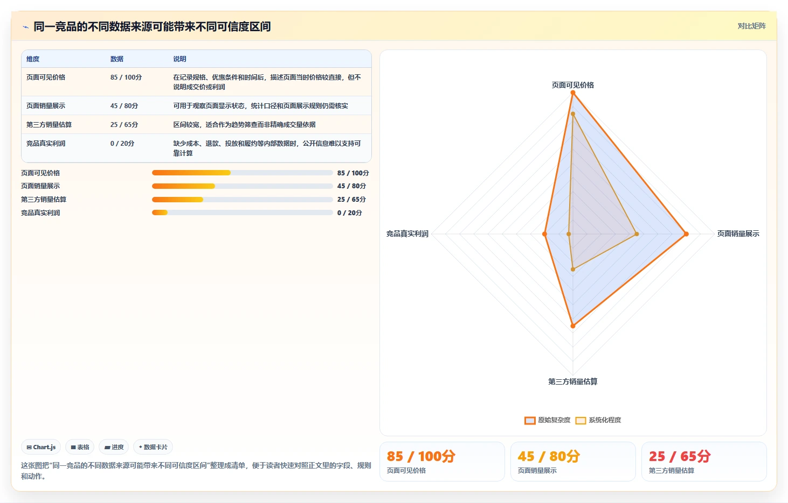788x503 pixels.
Task: Click the radar axis label 竞品真实利润
Action: (x=407, y=233)
